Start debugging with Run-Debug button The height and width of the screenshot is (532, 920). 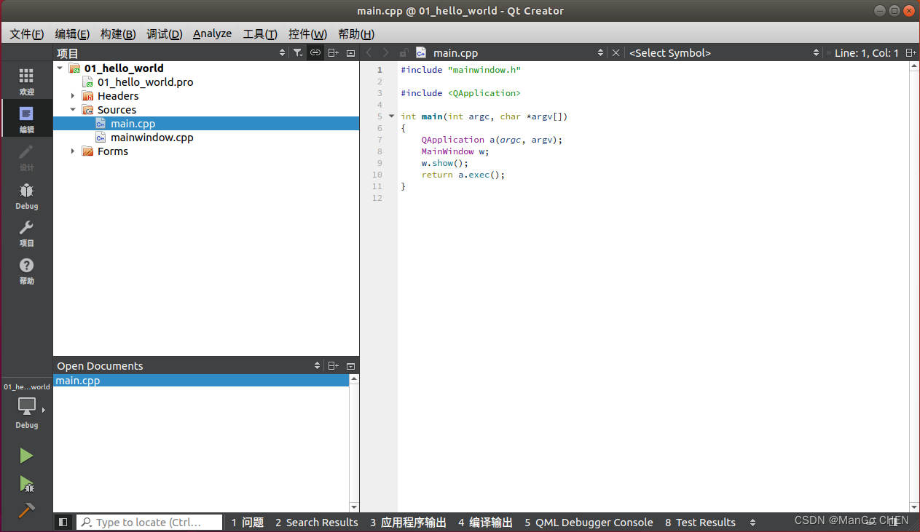tap(26, 483)
